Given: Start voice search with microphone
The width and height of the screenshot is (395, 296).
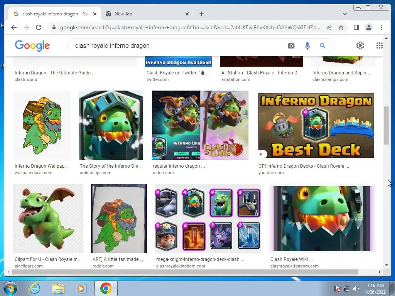Looking at the screenshot, I should point(307,46).
